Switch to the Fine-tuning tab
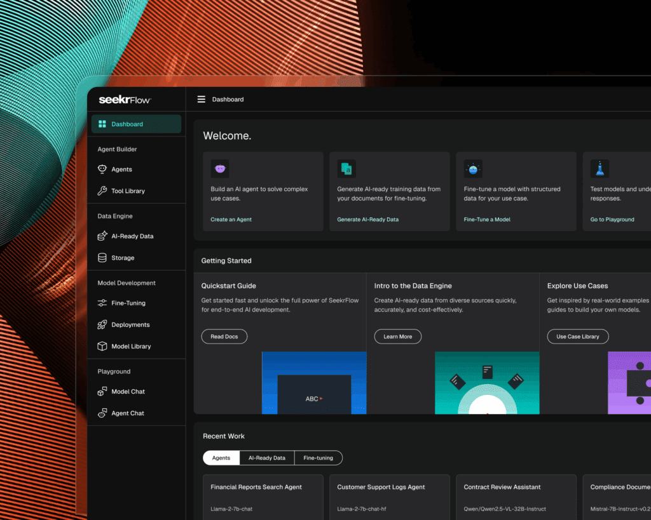651x520 pixels. click(319, 458)
